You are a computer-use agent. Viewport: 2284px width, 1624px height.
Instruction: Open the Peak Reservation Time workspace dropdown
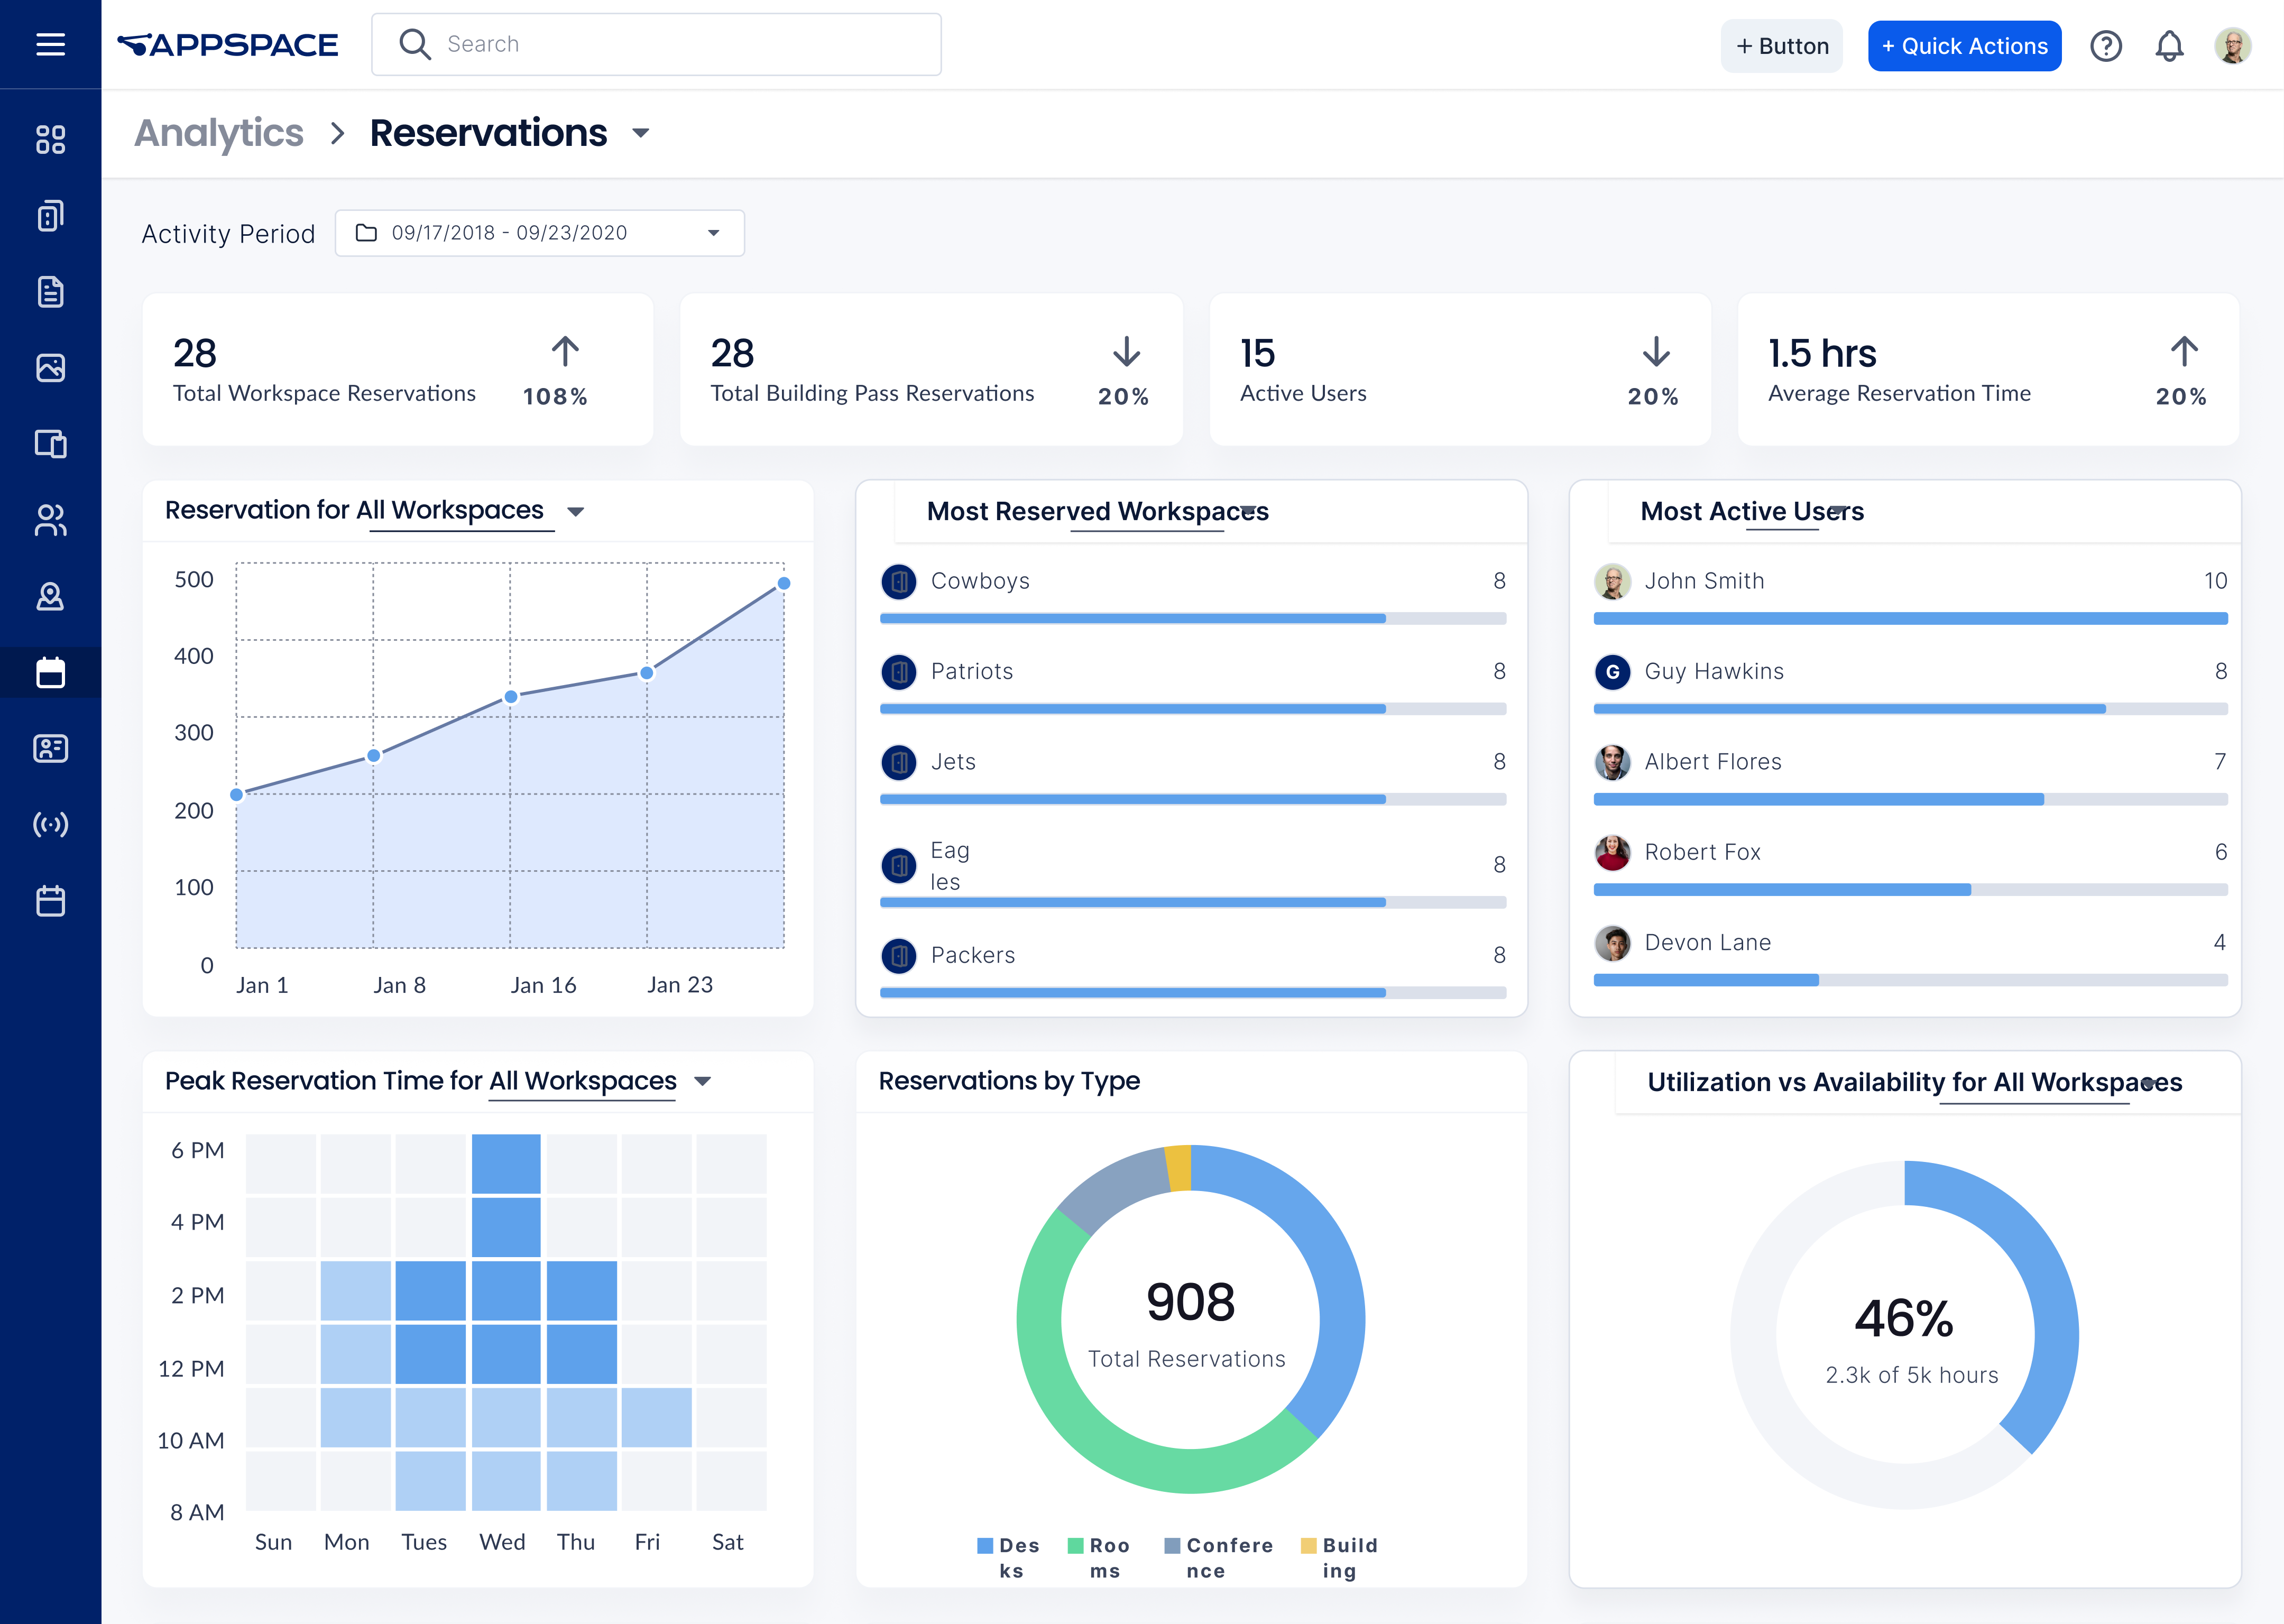pyautogui.click(x=703, y=1081)
